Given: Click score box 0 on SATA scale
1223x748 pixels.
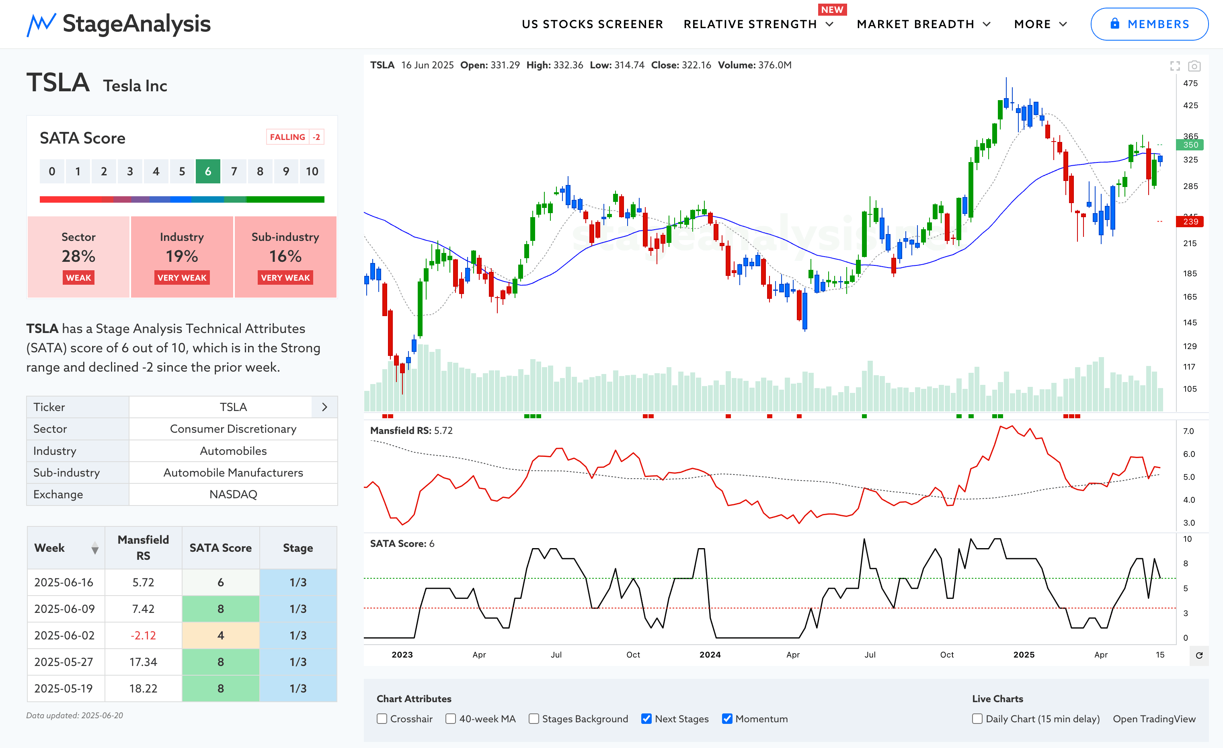Looking at the screenshot, I should point(52,171).
